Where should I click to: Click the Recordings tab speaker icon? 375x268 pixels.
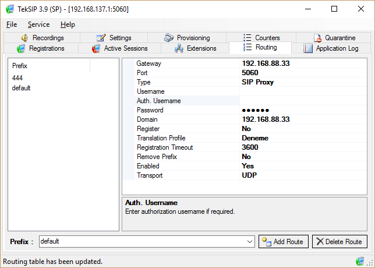(x=24, y=38)
